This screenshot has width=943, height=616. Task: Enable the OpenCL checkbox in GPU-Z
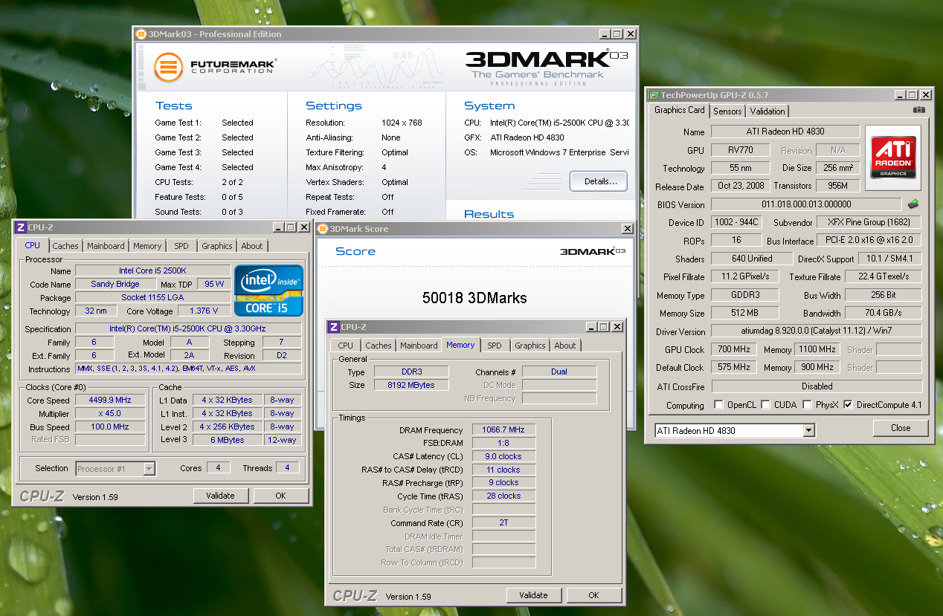718,405
